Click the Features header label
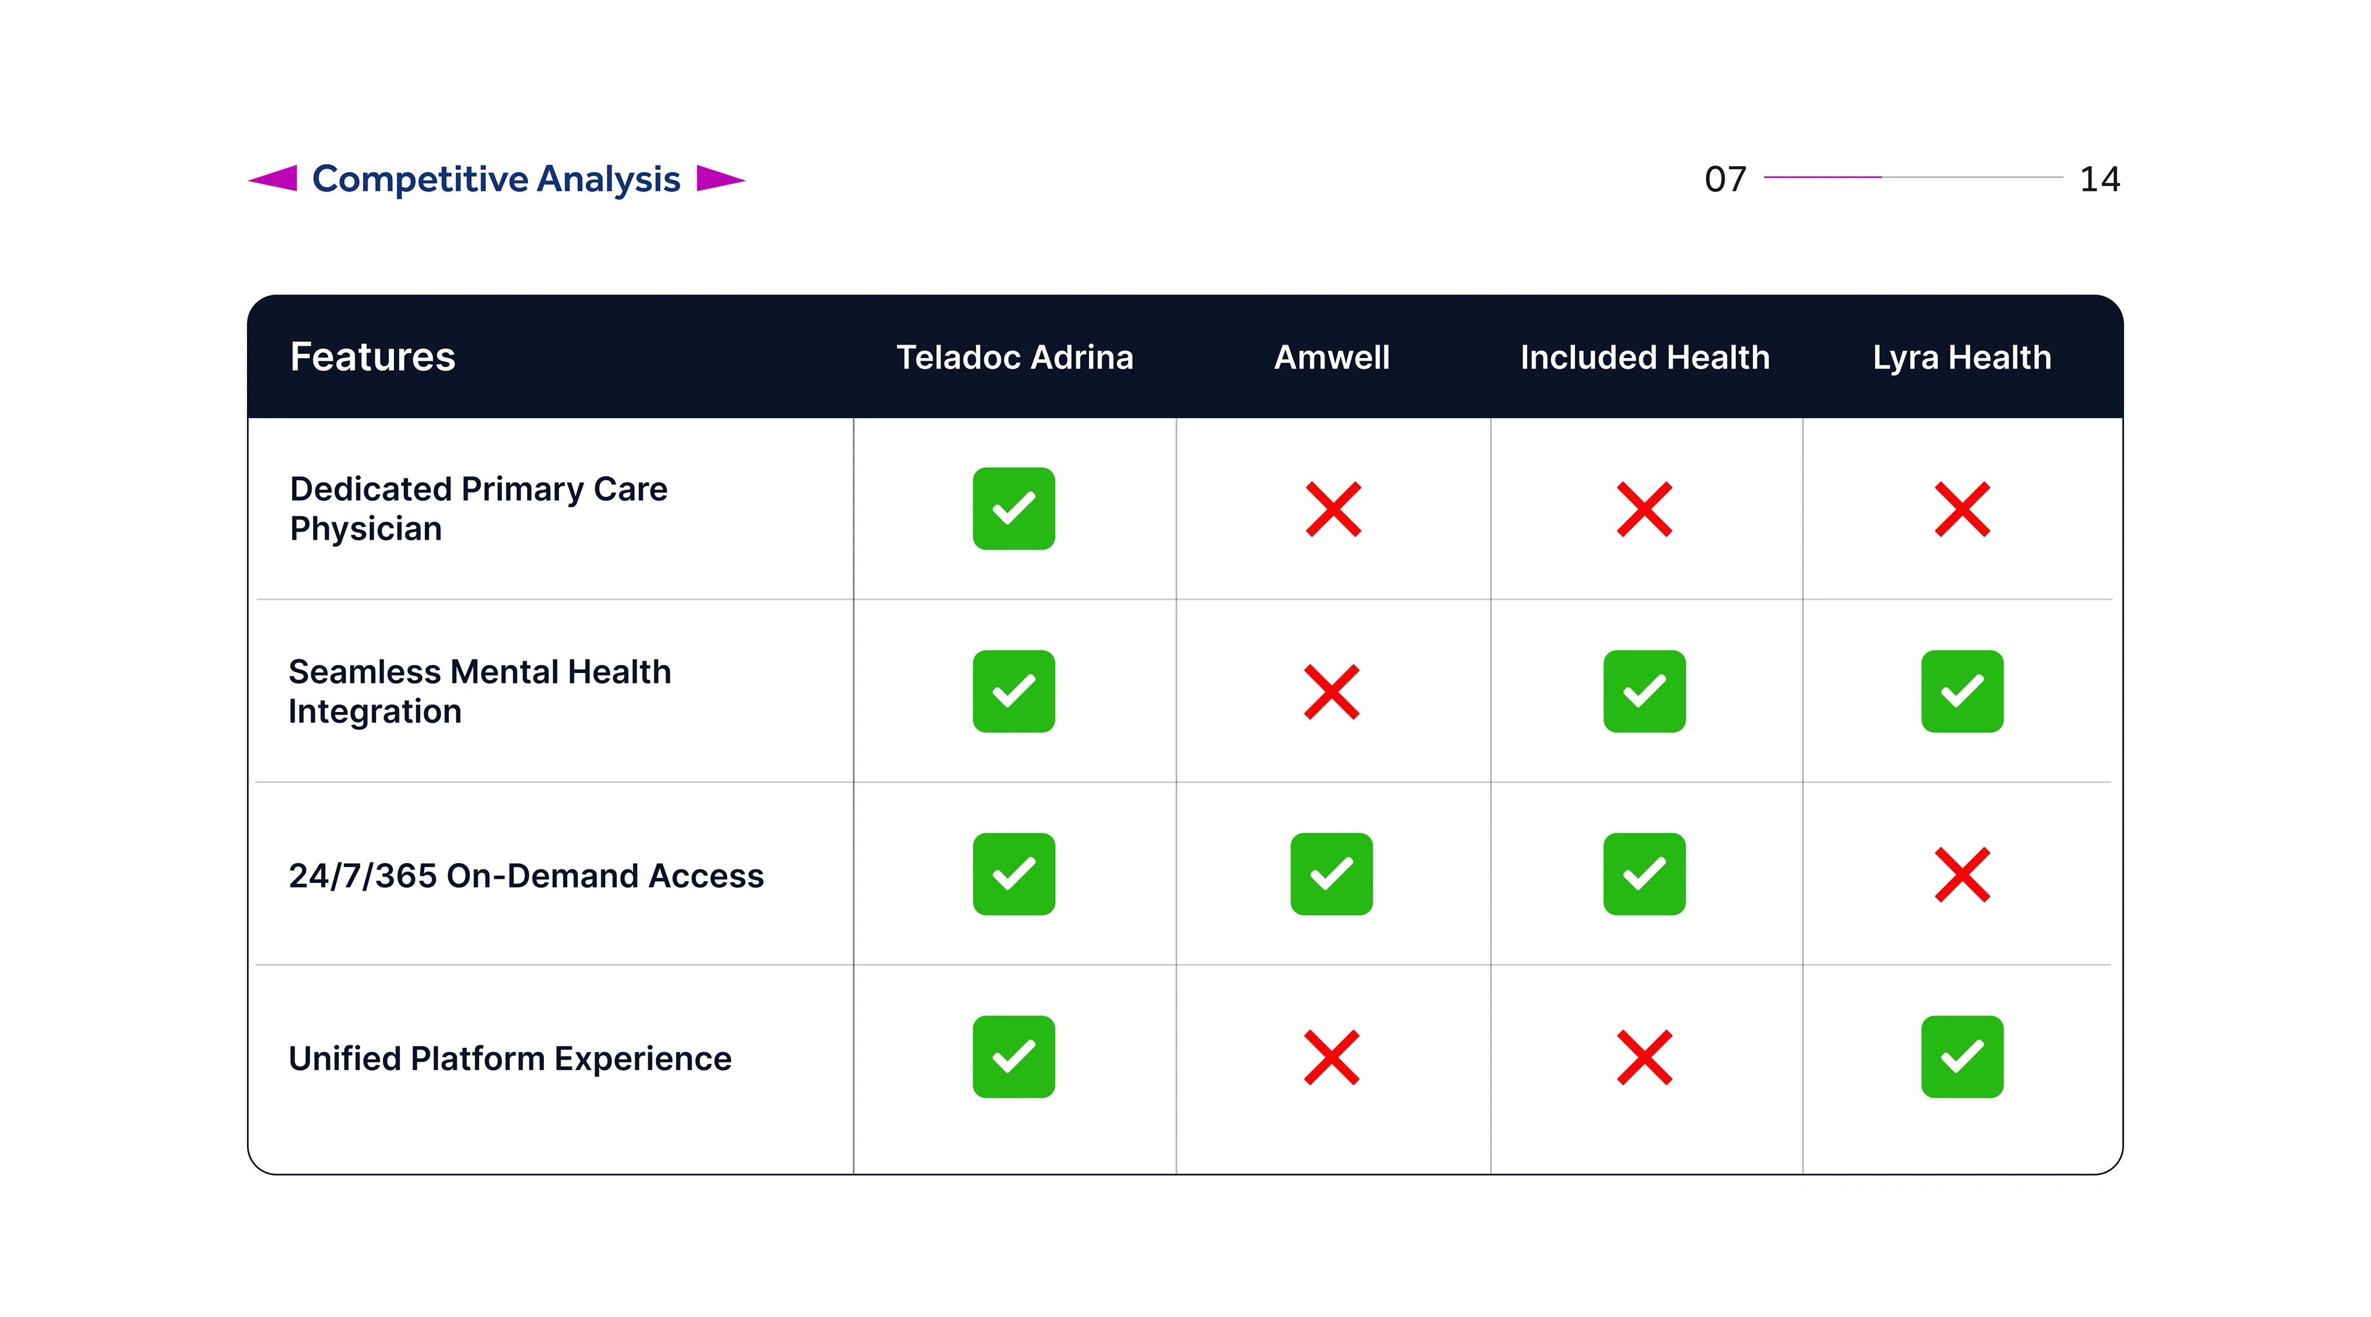Screen dimensions: 2371x1317 pos(373,357)
